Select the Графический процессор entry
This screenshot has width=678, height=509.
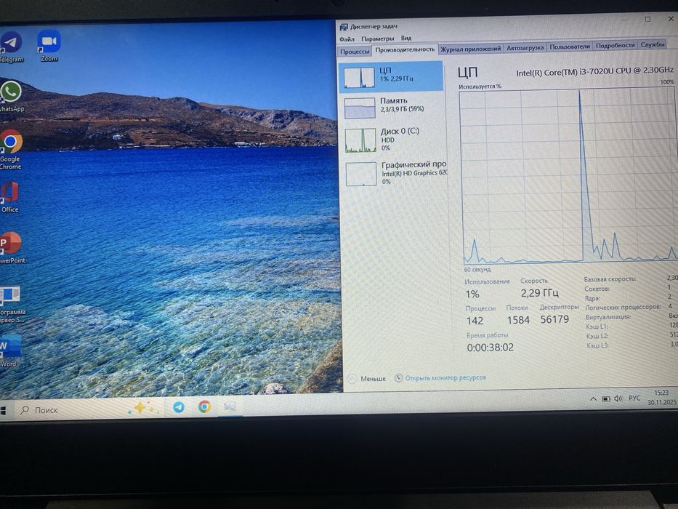click(x=395, y=173)
